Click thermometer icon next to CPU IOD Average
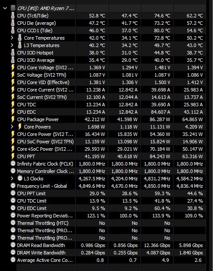 [13, 60]
